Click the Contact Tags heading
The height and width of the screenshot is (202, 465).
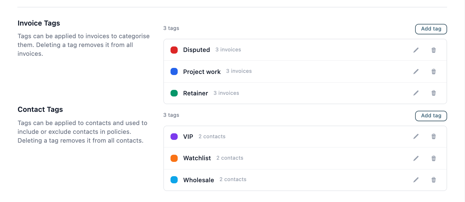coord(40,109)
